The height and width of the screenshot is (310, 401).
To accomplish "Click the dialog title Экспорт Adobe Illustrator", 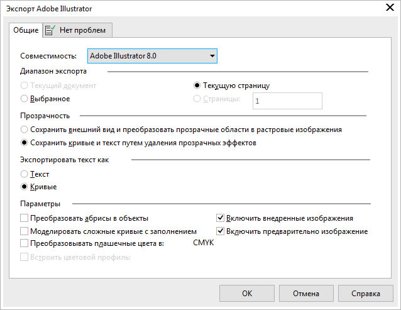I will coord(49,9).
